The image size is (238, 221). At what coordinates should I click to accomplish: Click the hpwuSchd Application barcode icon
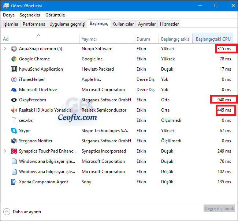click(x=14, y=69)
